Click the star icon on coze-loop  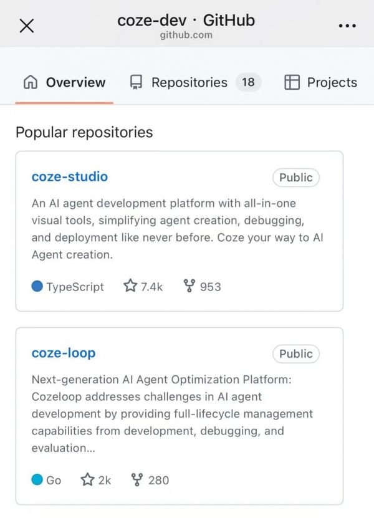(87, 480)
